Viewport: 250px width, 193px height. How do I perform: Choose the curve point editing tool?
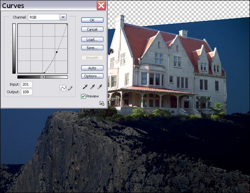tap(63, 88)
